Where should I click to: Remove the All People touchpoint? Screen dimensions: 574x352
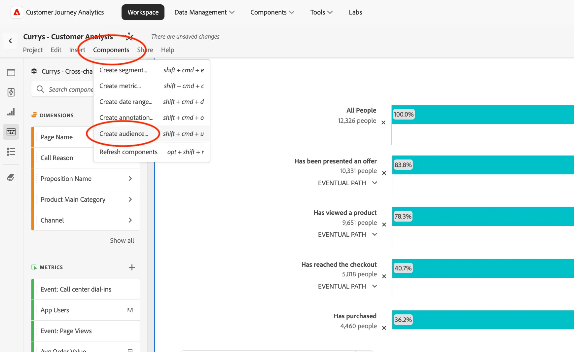(383, 123)
